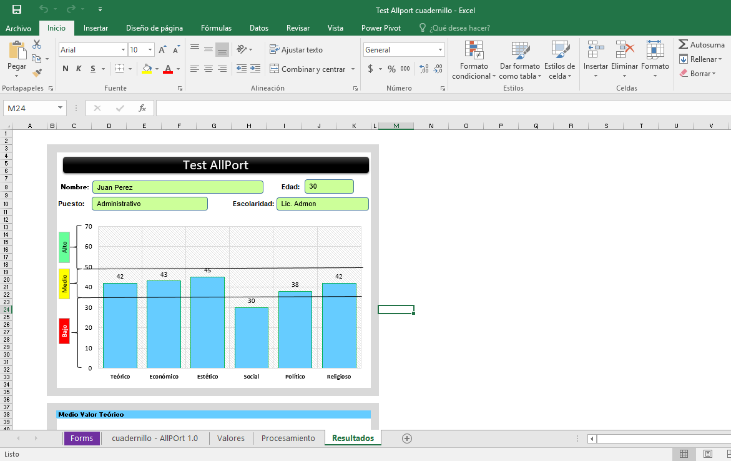This screenshot has width=731, height=461.
Task: Click the add new sheet plus icon
Action: tap(407, 439)
